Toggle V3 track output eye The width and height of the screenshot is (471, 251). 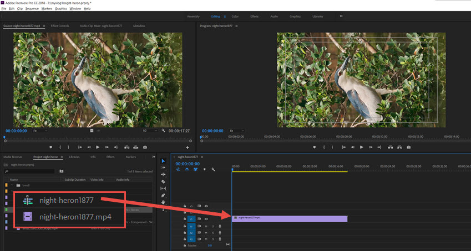tap(206, 206)
